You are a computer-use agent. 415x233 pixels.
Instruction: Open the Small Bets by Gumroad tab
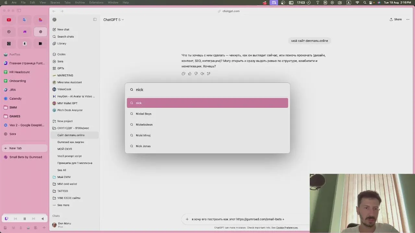click(24, 157)
